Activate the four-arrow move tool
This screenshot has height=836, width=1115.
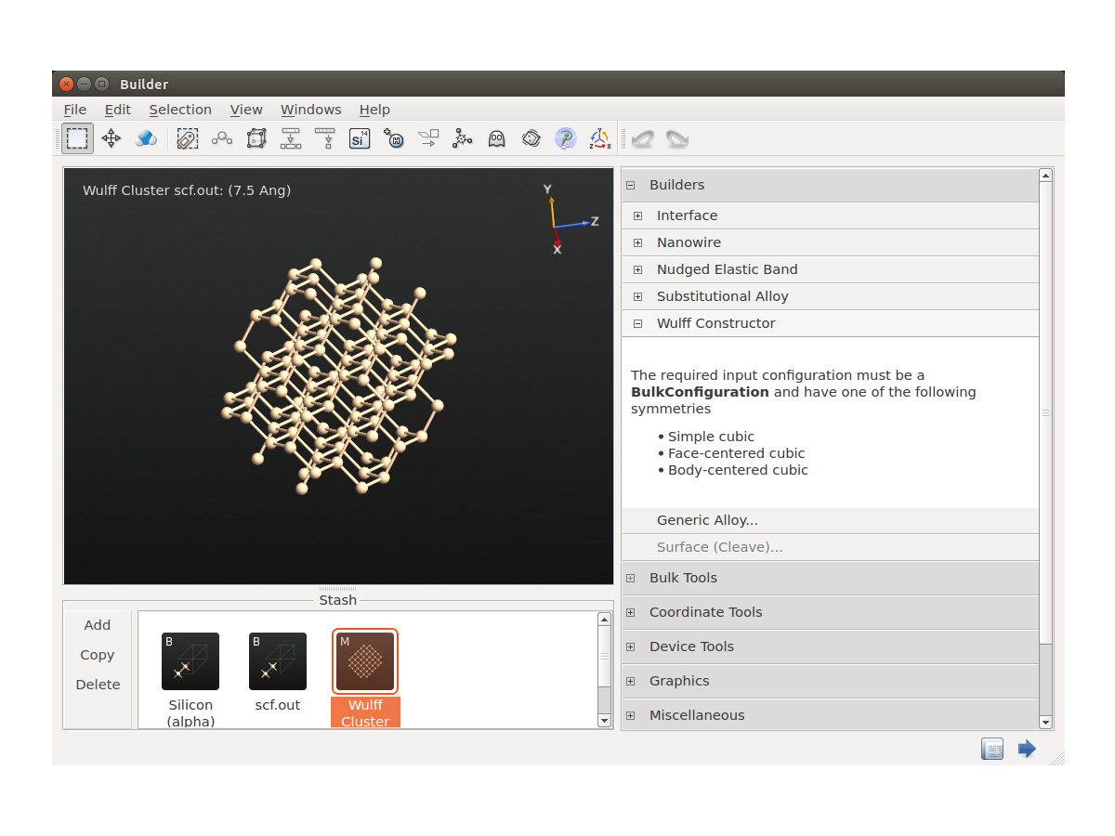pos(111,139)
